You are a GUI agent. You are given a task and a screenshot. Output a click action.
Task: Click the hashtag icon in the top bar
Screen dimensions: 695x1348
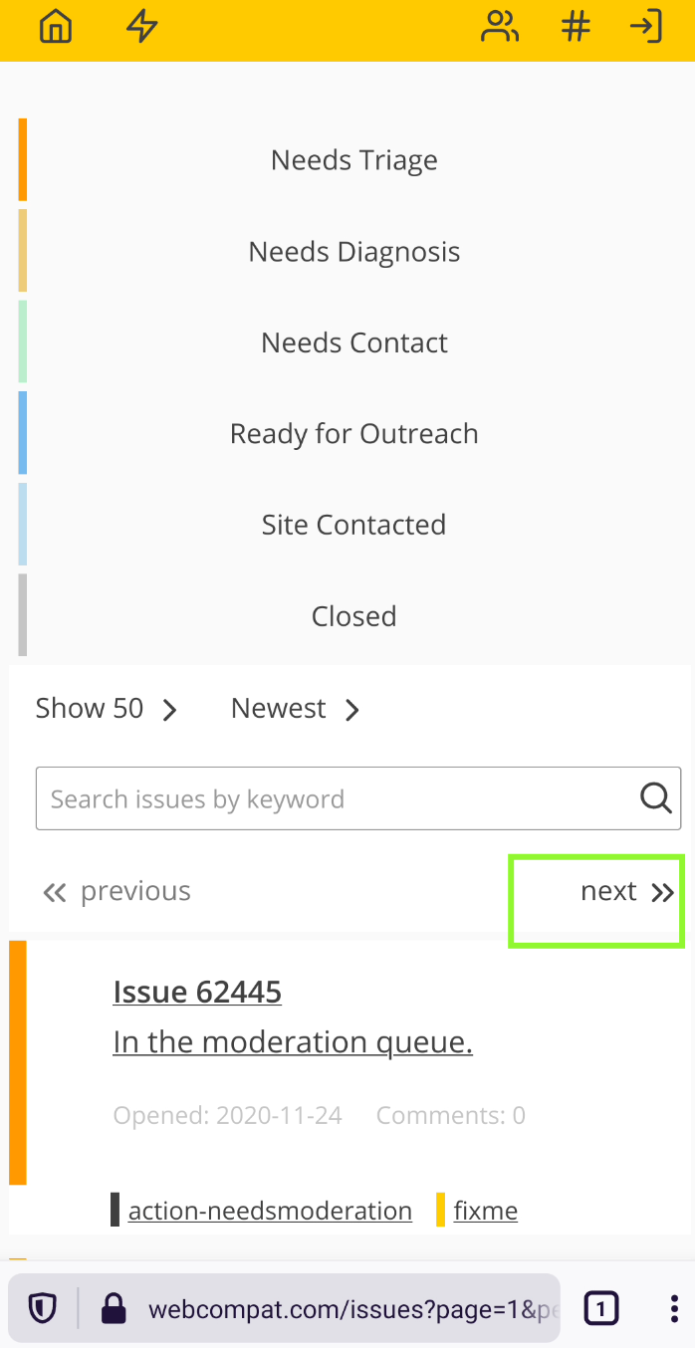point(576,27)
